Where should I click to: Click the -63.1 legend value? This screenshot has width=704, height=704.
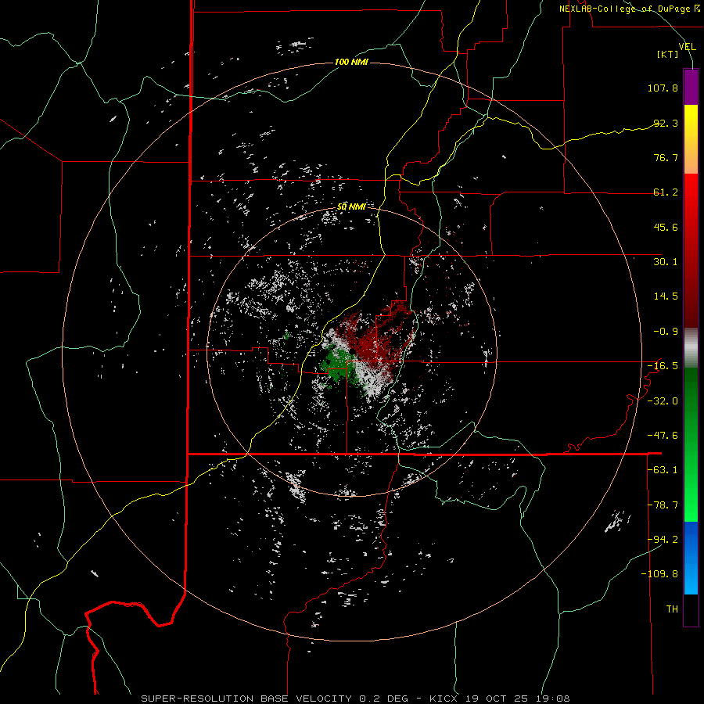663,470
